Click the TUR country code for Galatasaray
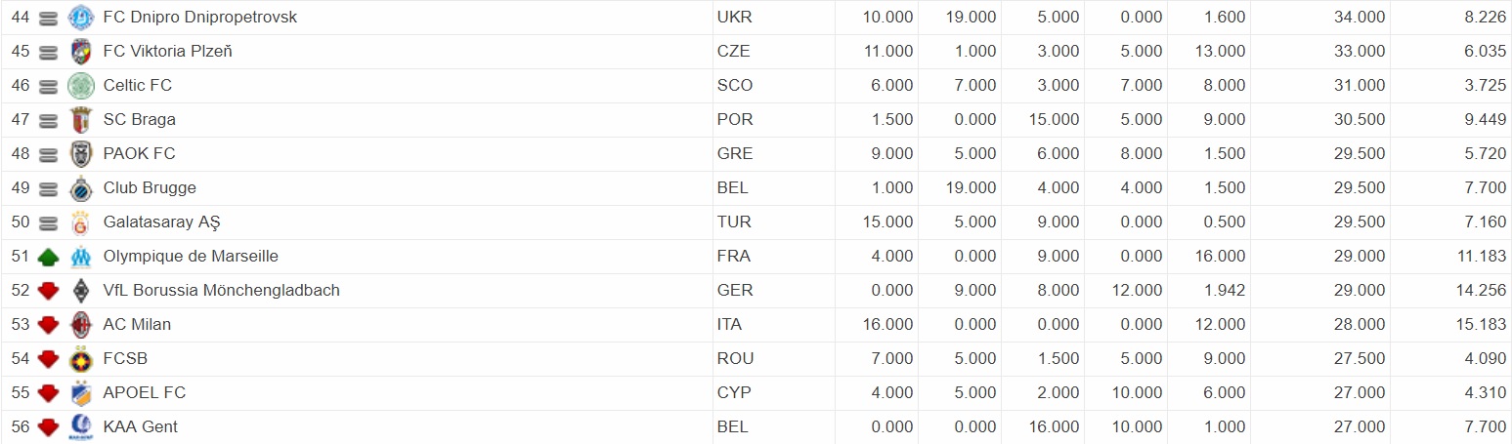 (x=734, y=222)
